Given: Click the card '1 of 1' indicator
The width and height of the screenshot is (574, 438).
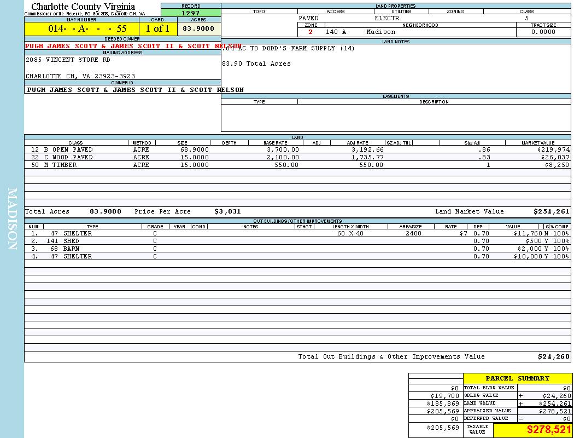Looking at the screenshot, I should [x=157, y=28].
